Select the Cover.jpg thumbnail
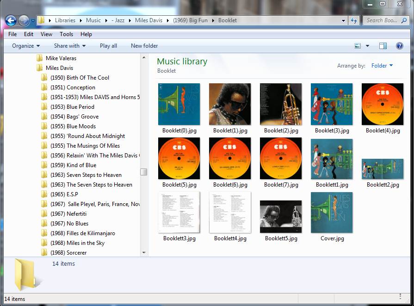Screen dimensions: 414x306 pos(331,212)
